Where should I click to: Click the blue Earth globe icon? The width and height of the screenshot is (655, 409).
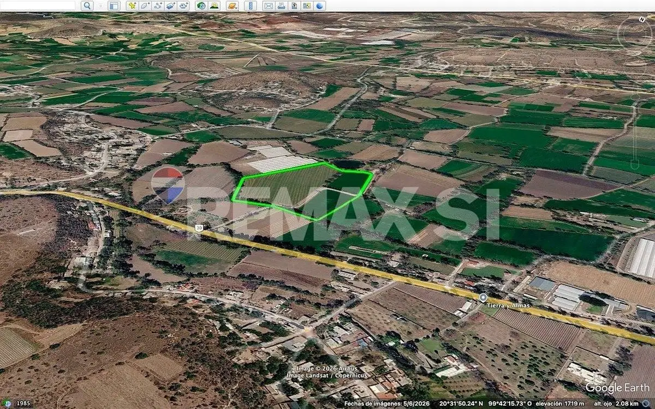320,6
